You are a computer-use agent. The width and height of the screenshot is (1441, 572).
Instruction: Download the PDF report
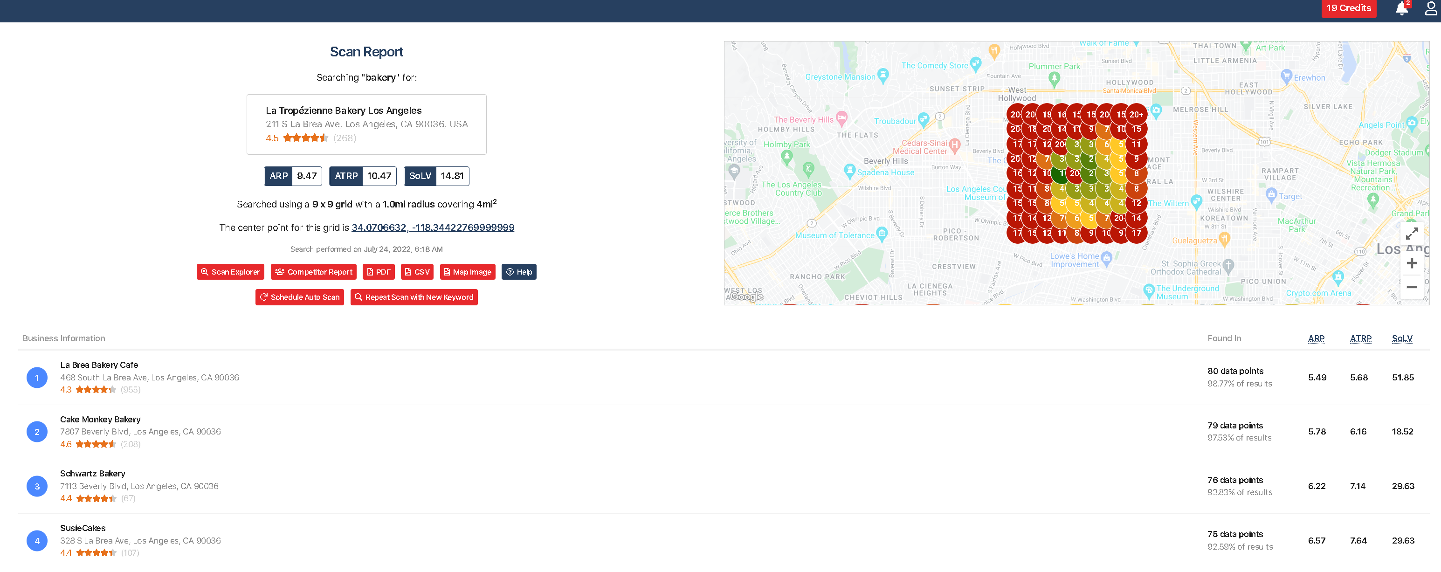pyautogui.click(x=379, y=272)
